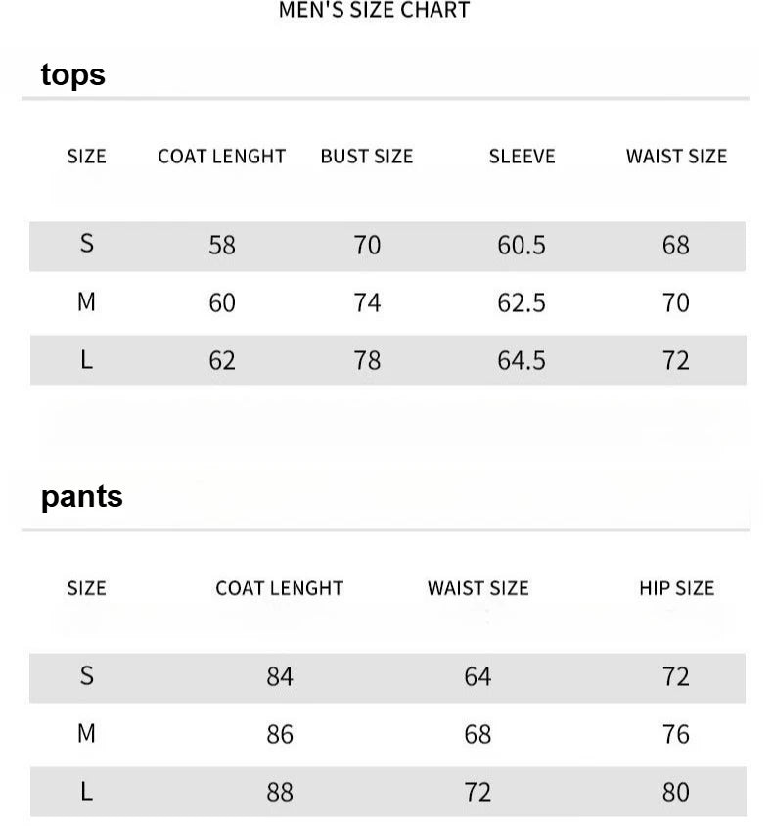Viewport: 773px width, 828px height.
Task: Click the 64.5 sleeve value
Action: click(x=522, y=360)
